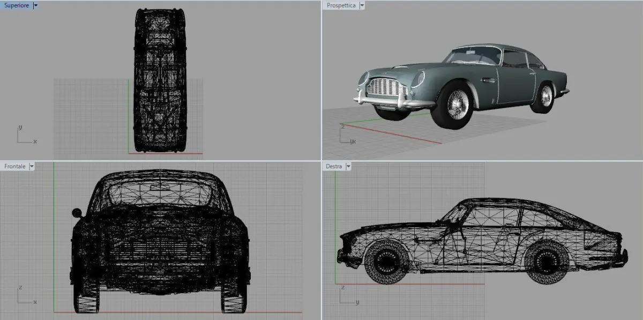The height and width of the screenshot is (320, 643).
Task: Activate the Destra viewport title
Action: click(x=334, y=167)
